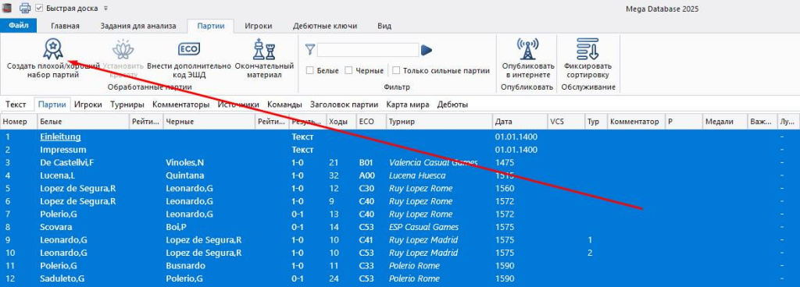Image resolution: width=800 pixels, height=287 pixels.
Task: Open the Игроки list tab
Action: coord(88,105)
